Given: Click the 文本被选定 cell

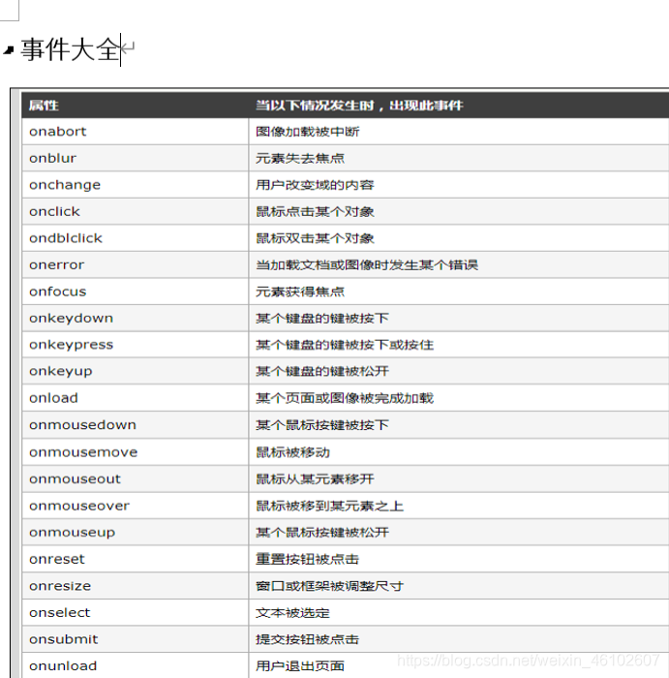Looking at the screenshot, I should (459, 613).
